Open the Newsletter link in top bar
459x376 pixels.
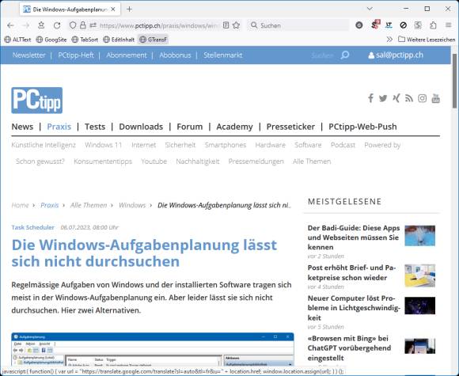[28, 55]
